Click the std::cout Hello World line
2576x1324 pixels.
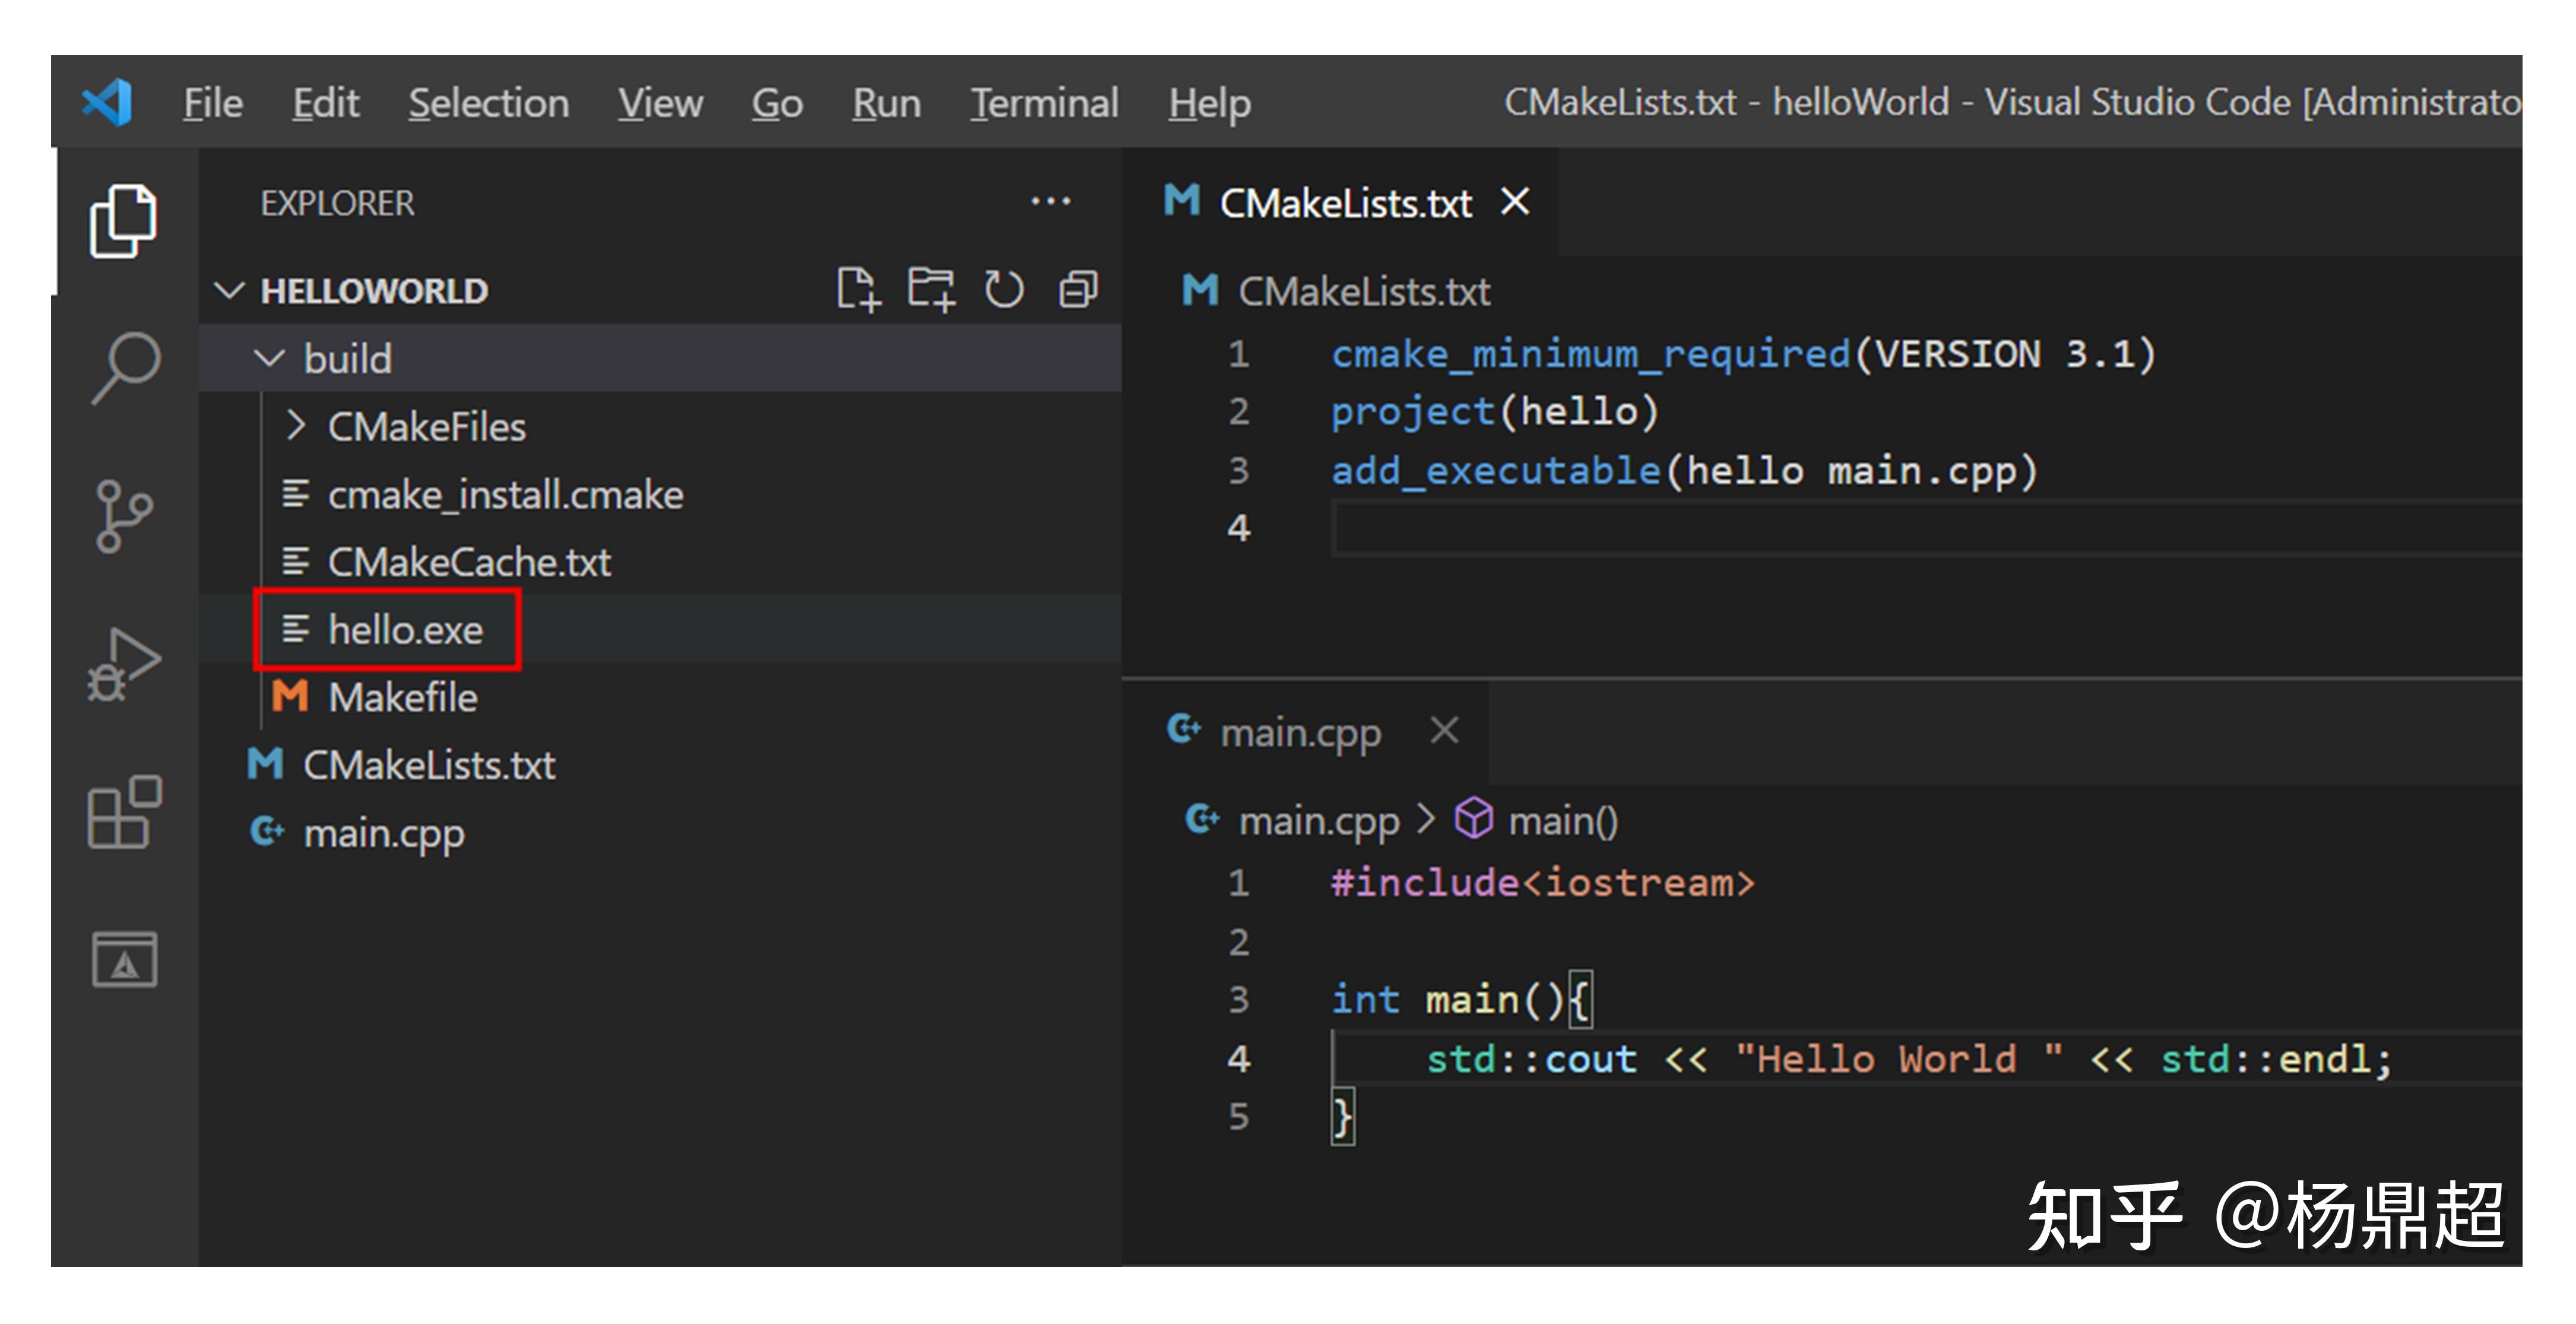[x=1909, y=1059]
